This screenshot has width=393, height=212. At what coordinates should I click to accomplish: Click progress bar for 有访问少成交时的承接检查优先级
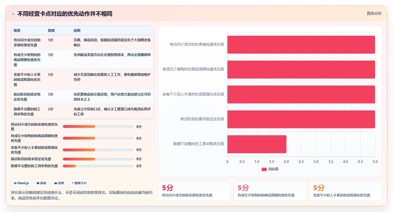point(98,126)
